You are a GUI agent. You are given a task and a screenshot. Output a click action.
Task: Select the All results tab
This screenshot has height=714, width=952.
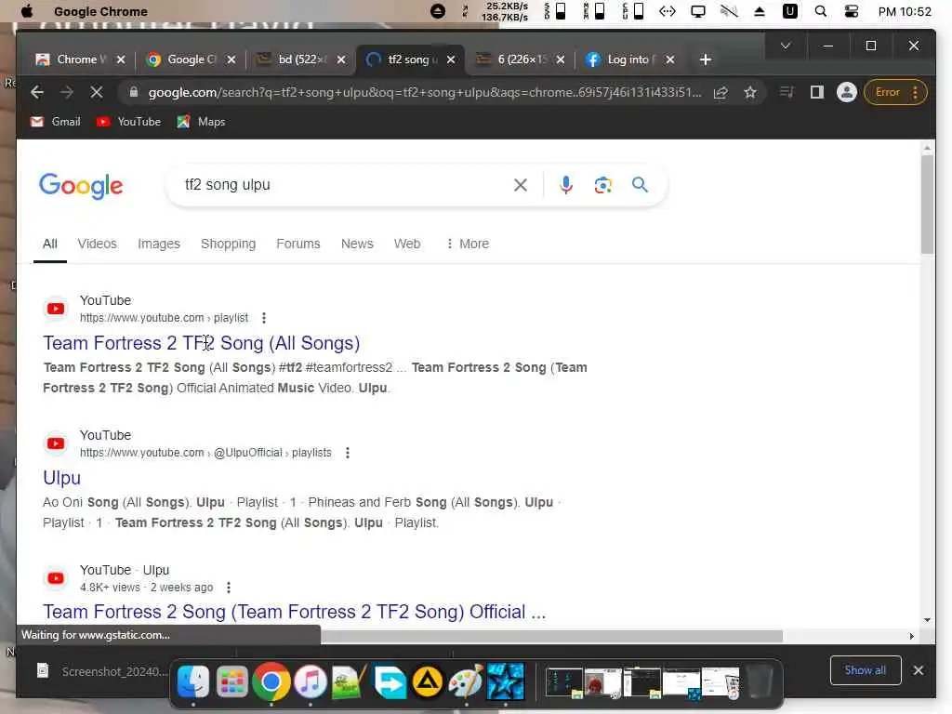pos(50,244)
